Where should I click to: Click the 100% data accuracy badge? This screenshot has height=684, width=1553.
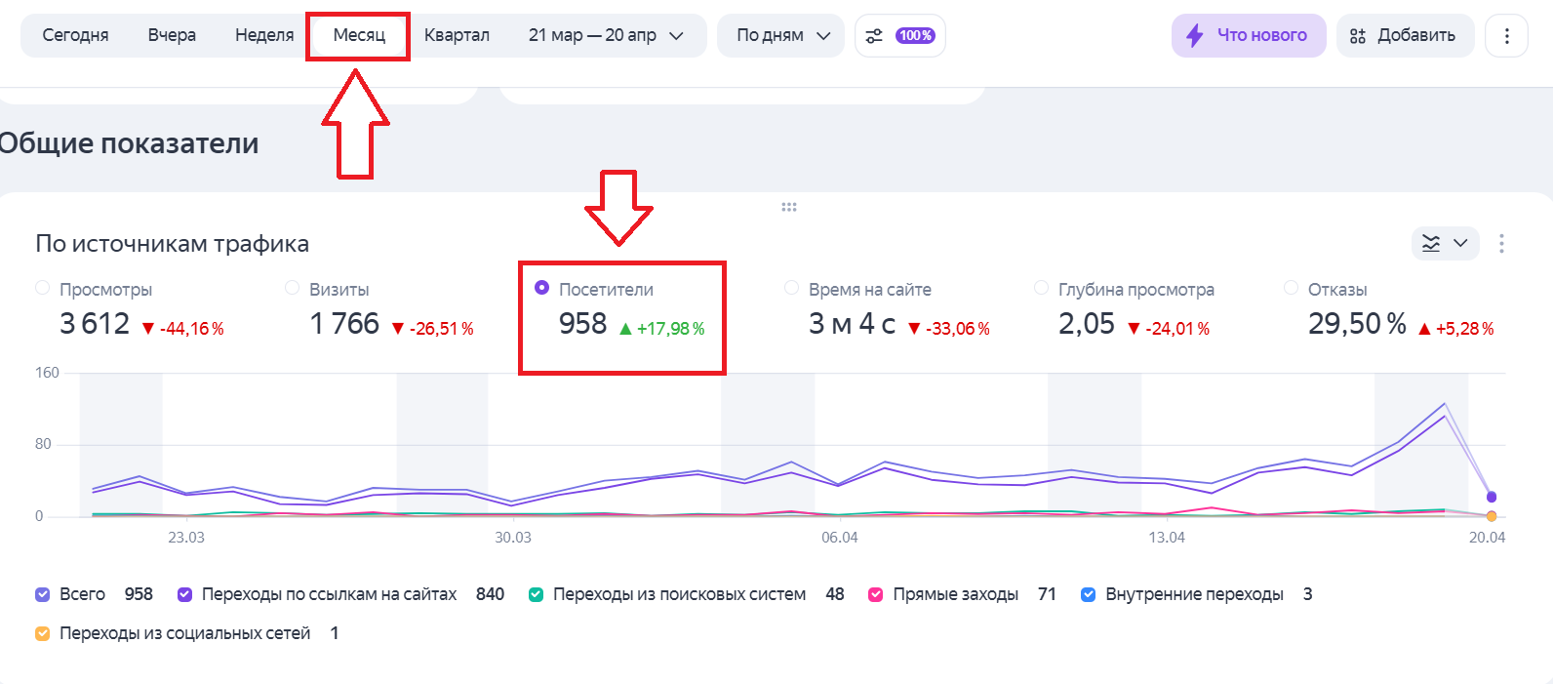[916, 36]
